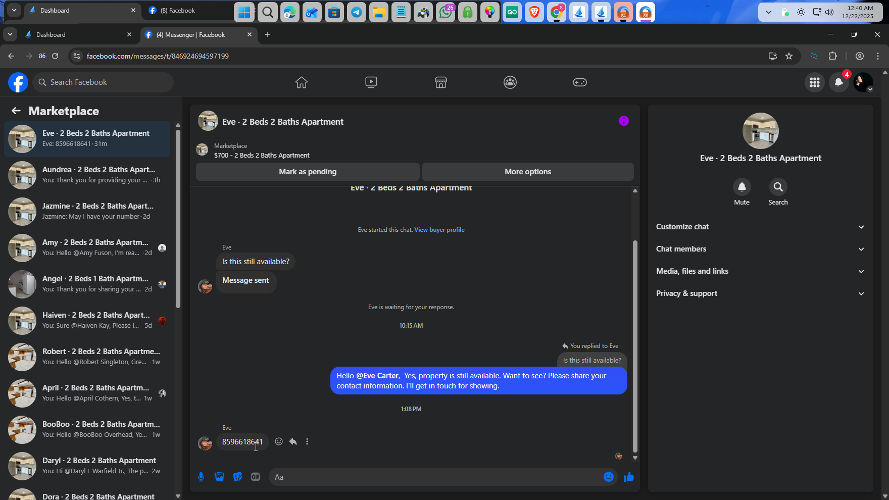Open Telegram from the taskbar
This screenshot has width=889, height=500.
[357, 12]
